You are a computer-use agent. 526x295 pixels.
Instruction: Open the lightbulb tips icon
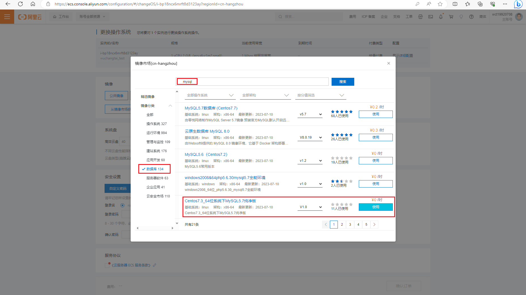click(x=461, y=17)
